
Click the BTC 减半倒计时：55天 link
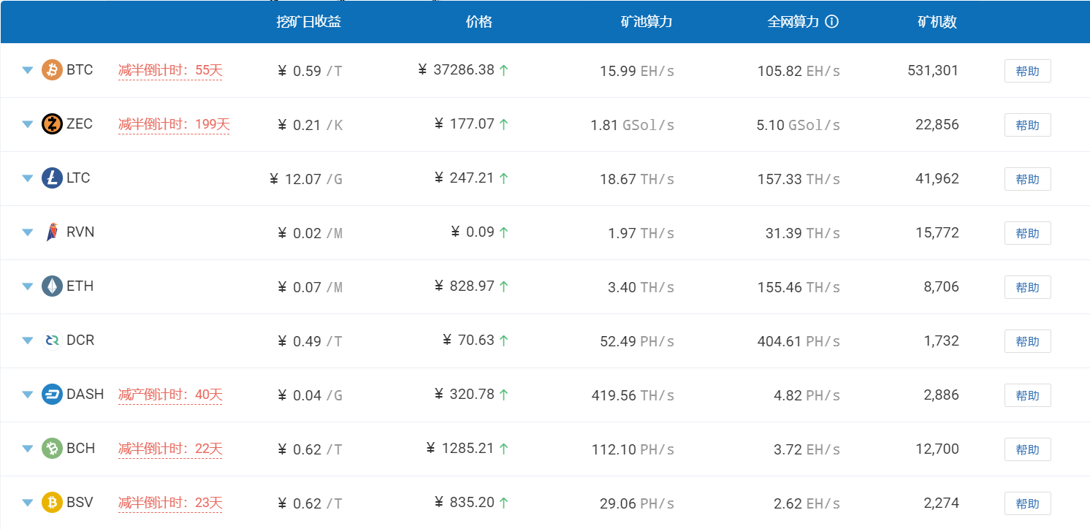(x=170, y=71)
